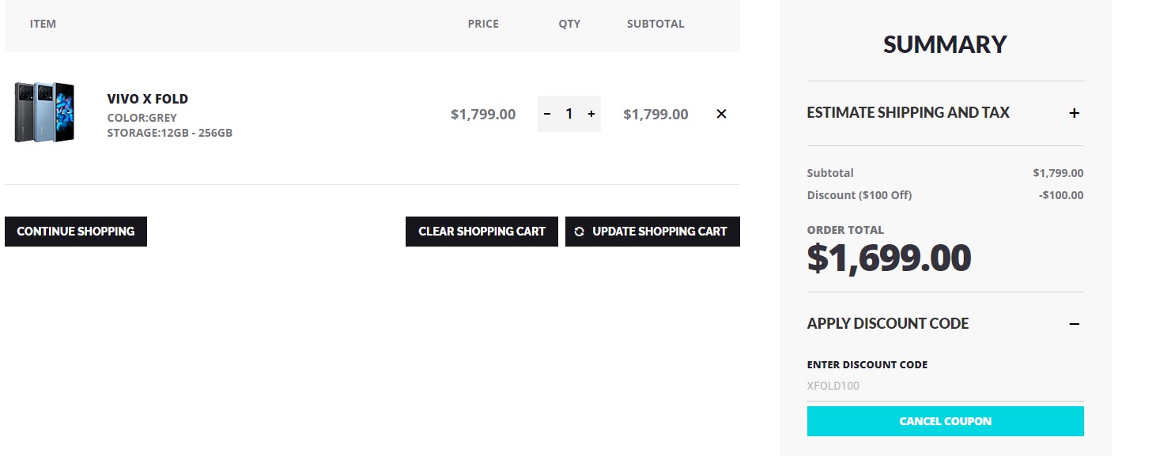Open the Vivo X Fold product thumbnail

click(44, 111)
